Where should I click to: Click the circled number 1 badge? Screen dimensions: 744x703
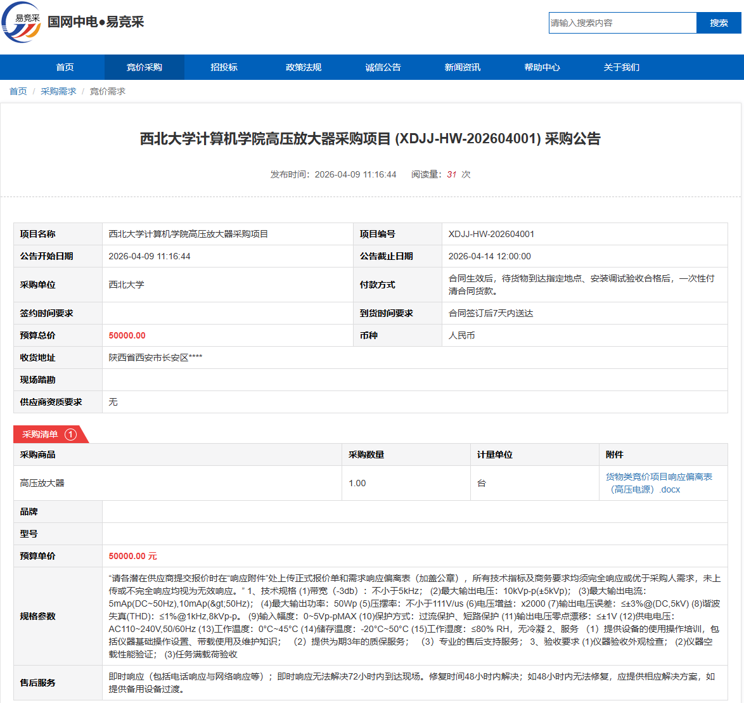(70, 434)
